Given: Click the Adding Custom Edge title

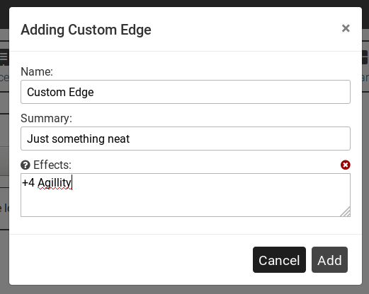Looking at the screenshot, I should [x=86, y=30].
